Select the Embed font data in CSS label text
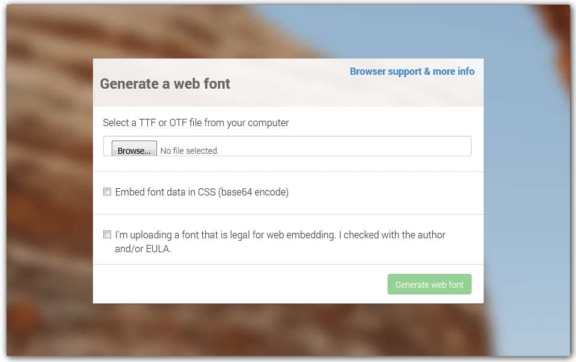Viewport: 576px width, 362px height. pyautogui.click(x=202, y=192)
